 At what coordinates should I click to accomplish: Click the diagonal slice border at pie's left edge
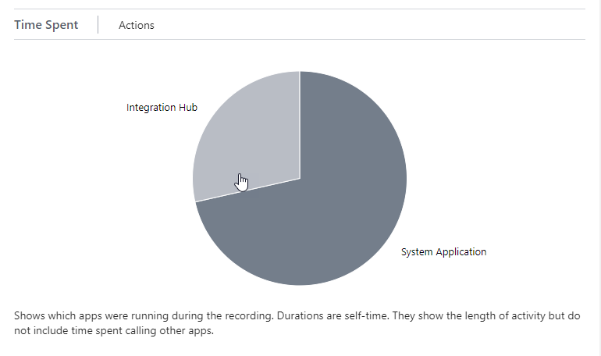(247, 190)
